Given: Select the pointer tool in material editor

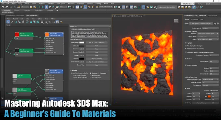Looking at the screenshot, I should (x=8, y=22).
